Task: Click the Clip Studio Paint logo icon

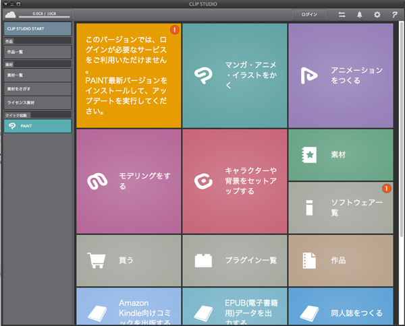Action: click(x=203, y=75)
